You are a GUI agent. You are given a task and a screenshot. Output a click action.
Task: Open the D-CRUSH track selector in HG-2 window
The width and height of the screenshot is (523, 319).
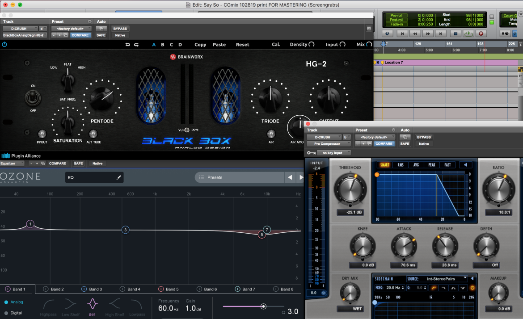[x=20, y=29]
